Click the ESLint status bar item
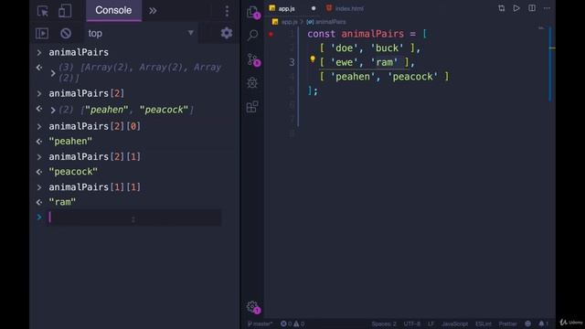 pyautogui.click(x=484, y=324)
